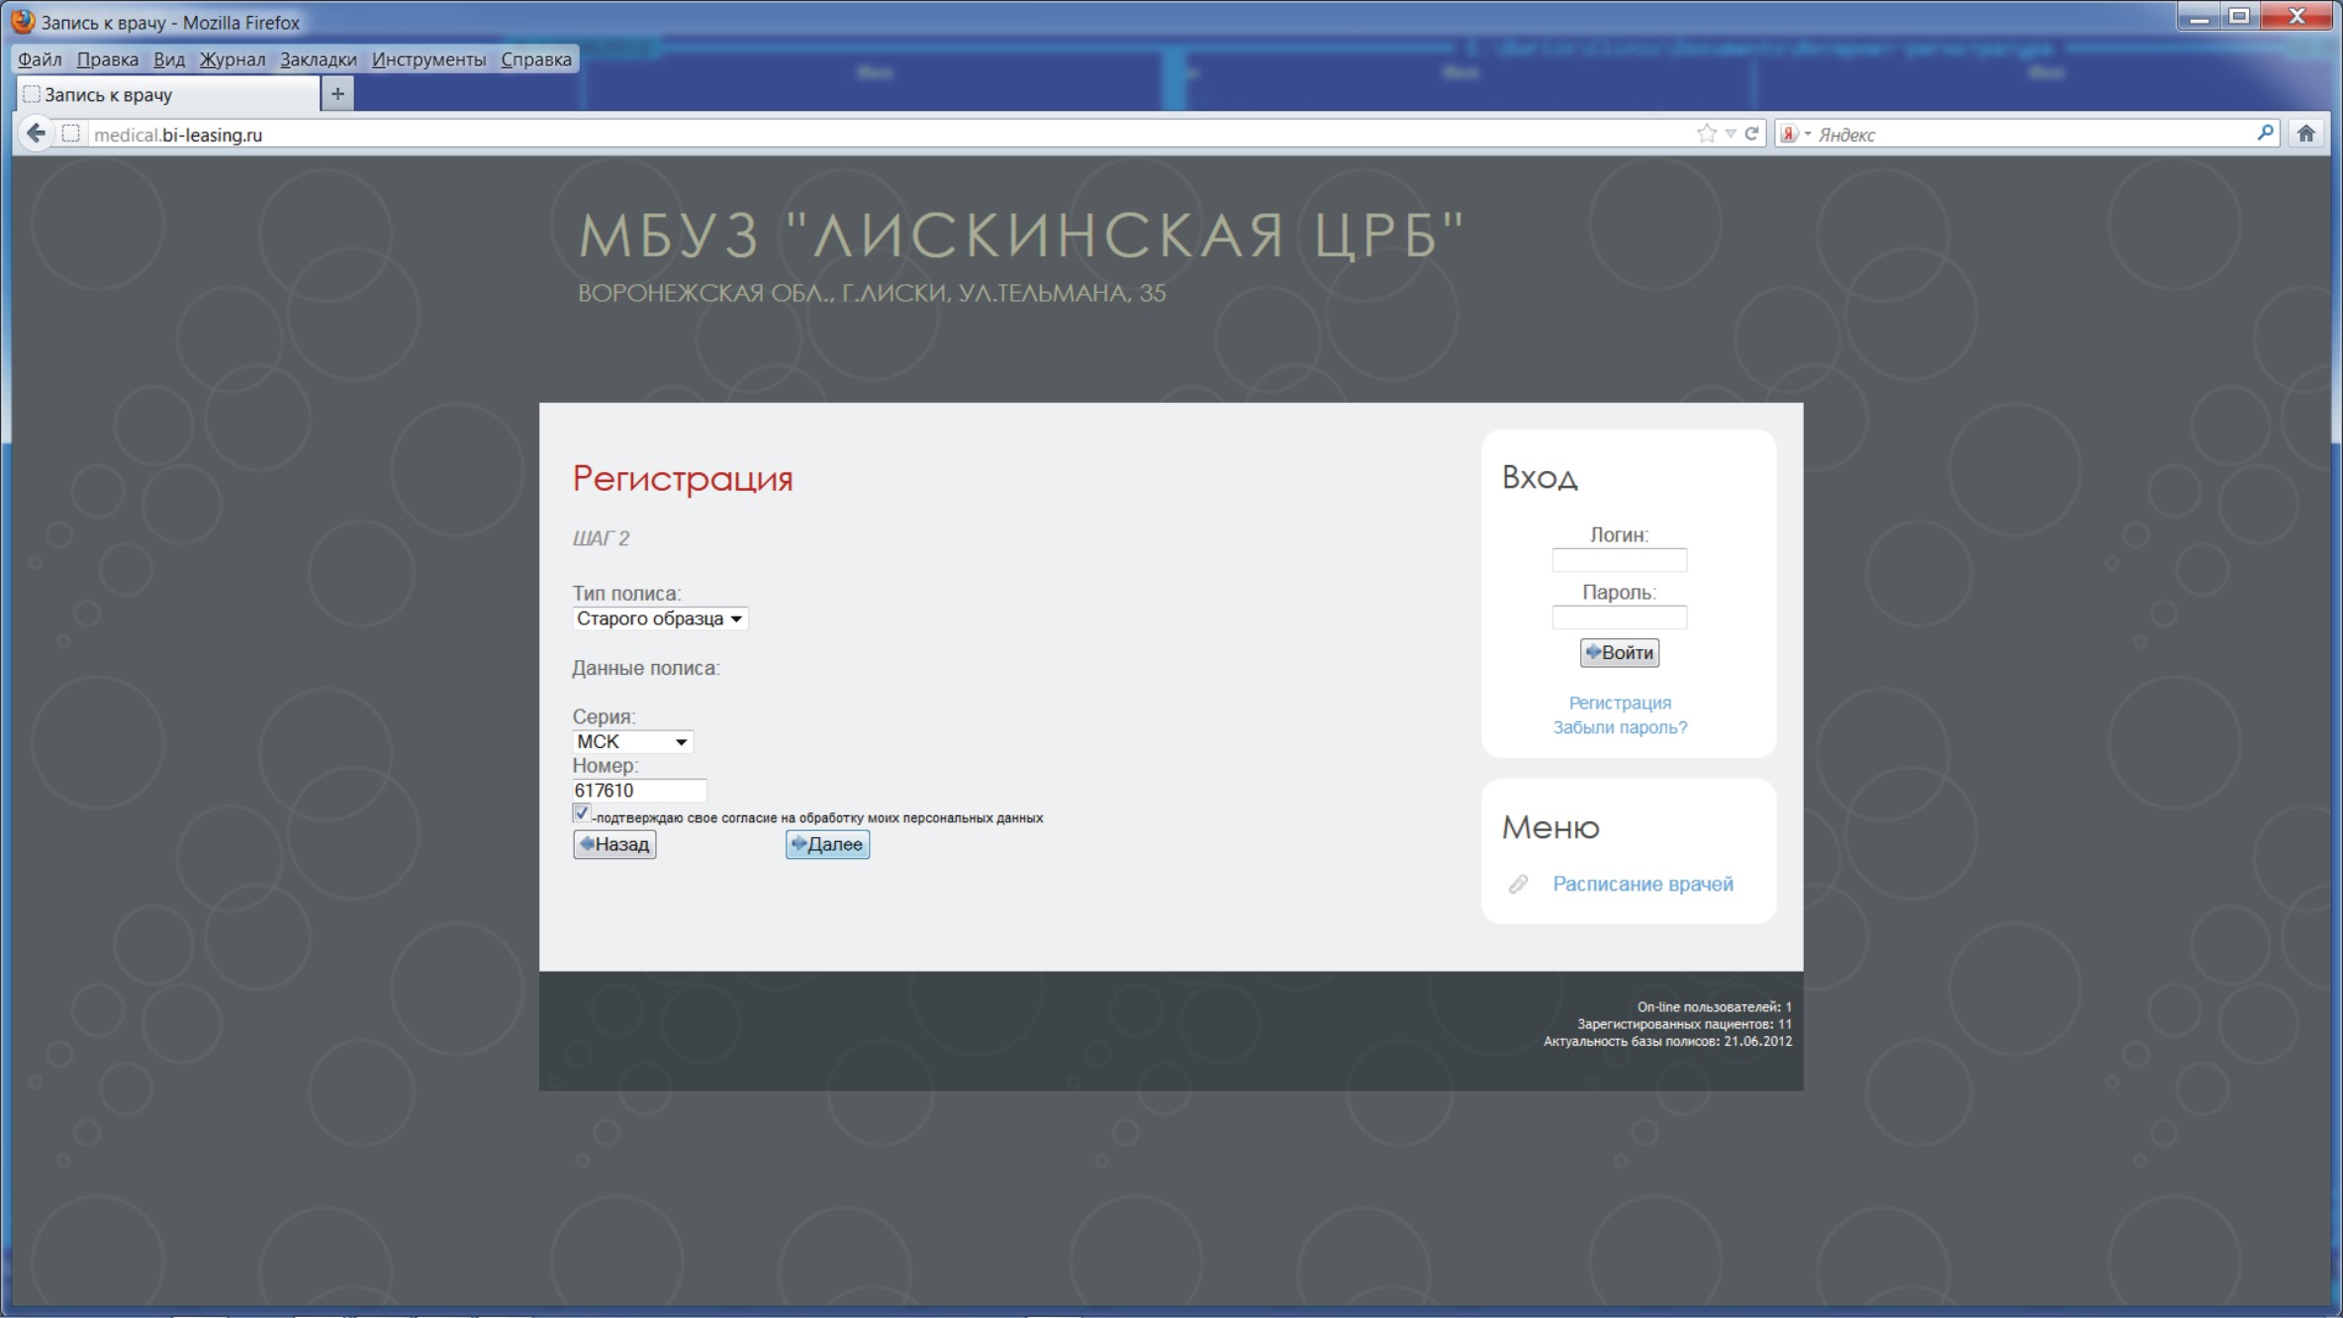
Task: Open the Файл menu
Action: point(40,59)
